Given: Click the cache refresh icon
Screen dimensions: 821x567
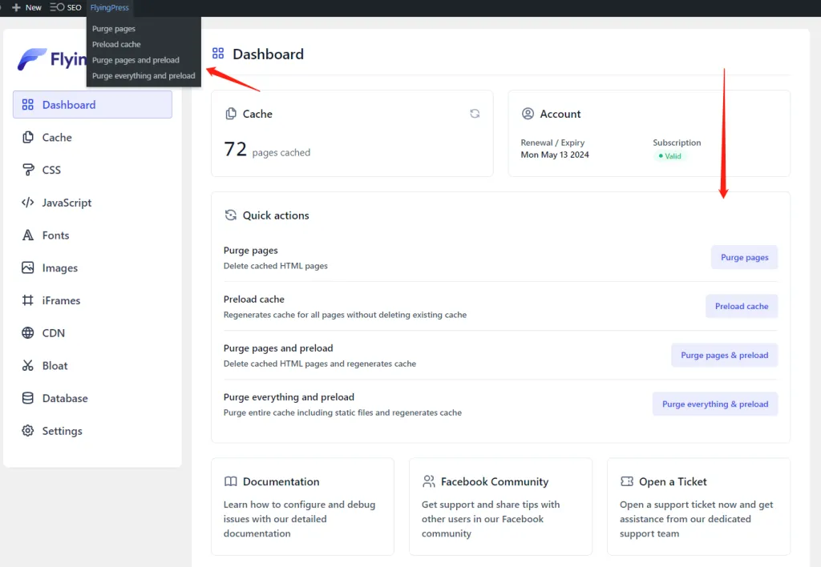Looking at the screenshot, I should 475,114.
